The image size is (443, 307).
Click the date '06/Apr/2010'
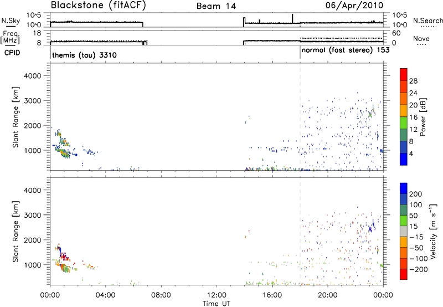pos(354,5)
